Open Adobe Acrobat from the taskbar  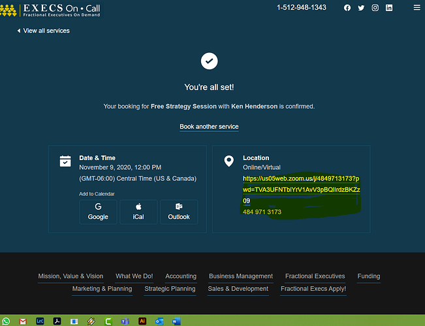57,321
